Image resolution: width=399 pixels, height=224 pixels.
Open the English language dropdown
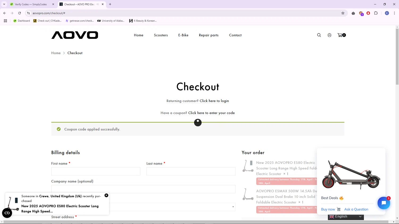click(346, 217)
